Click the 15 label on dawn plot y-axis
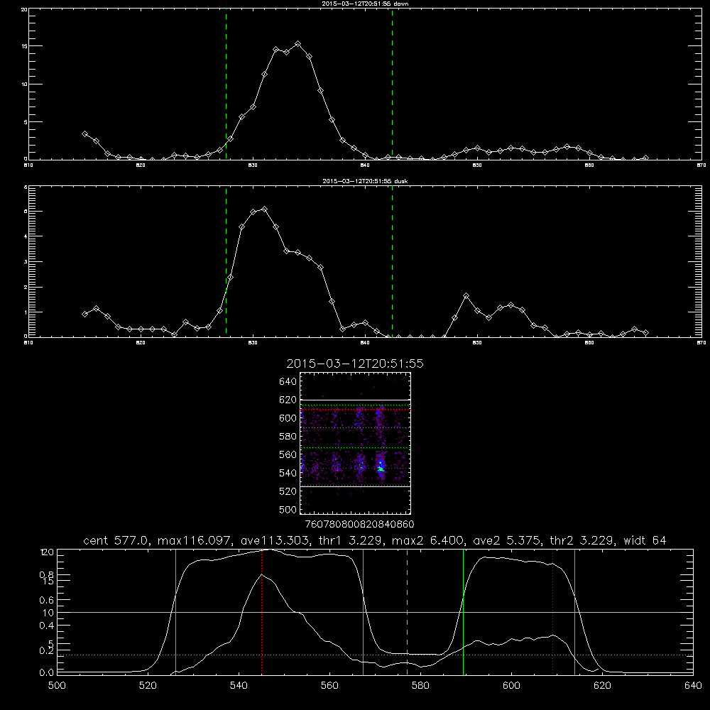Screen dimensions: 710x710 (x=24, y=46)
